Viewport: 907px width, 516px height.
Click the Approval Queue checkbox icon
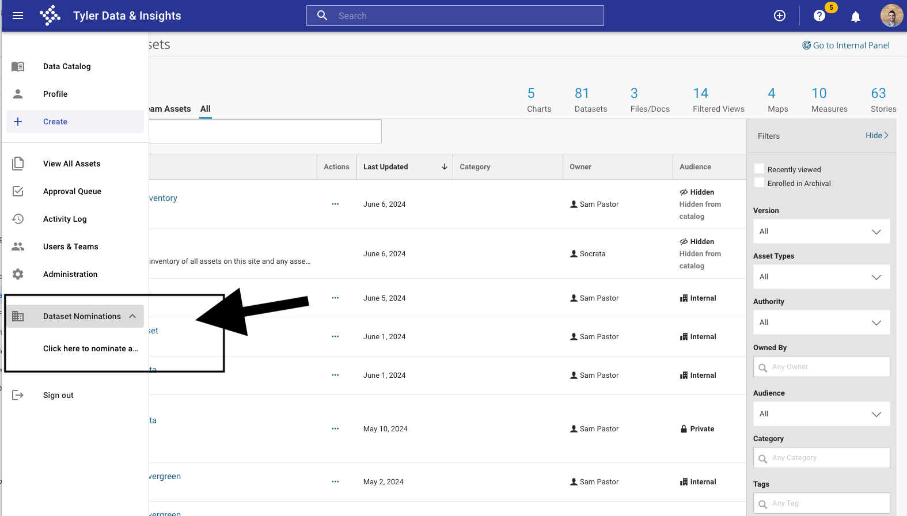18,191
